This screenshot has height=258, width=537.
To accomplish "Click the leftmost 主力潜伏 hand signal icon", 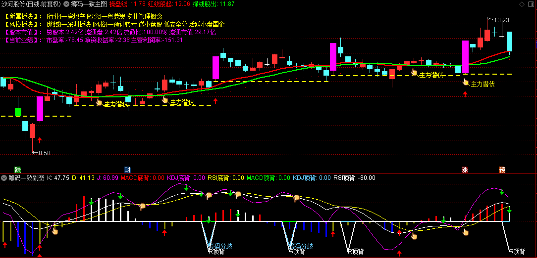I will click(99, 102).
